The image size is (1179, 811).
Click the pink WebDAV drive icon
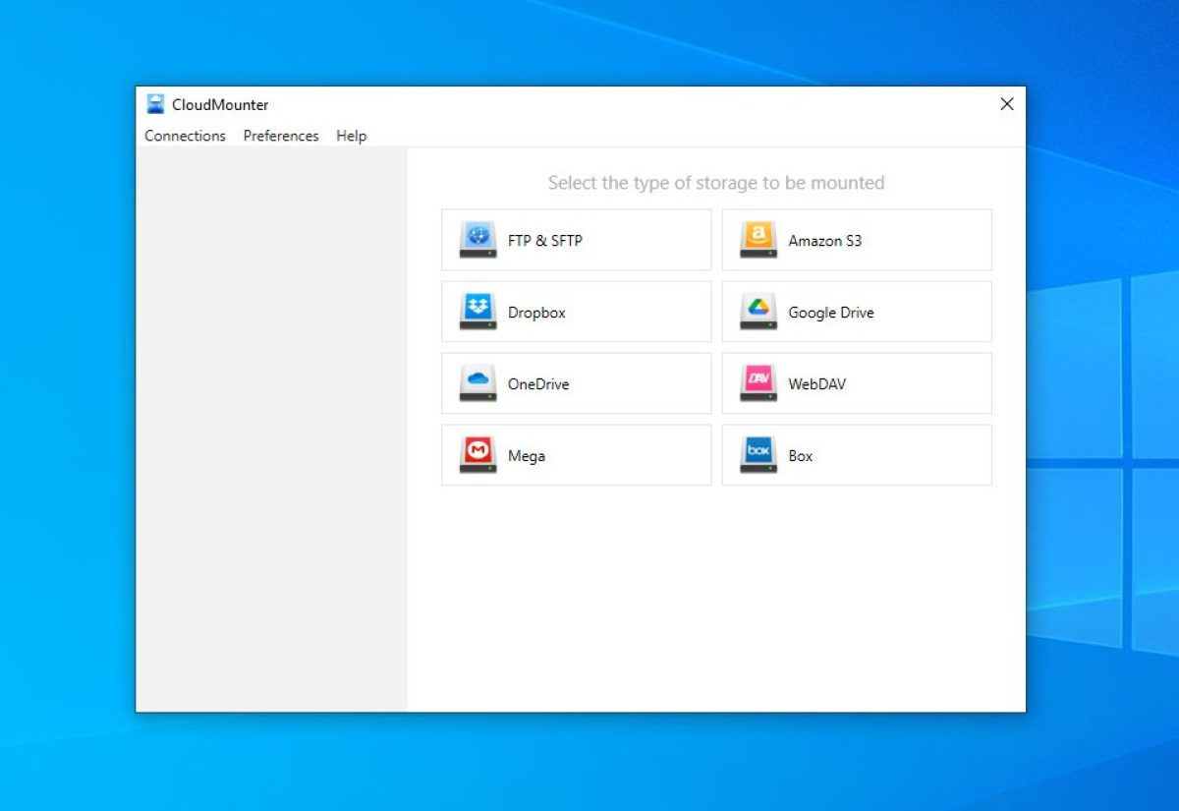pos(758,383)
